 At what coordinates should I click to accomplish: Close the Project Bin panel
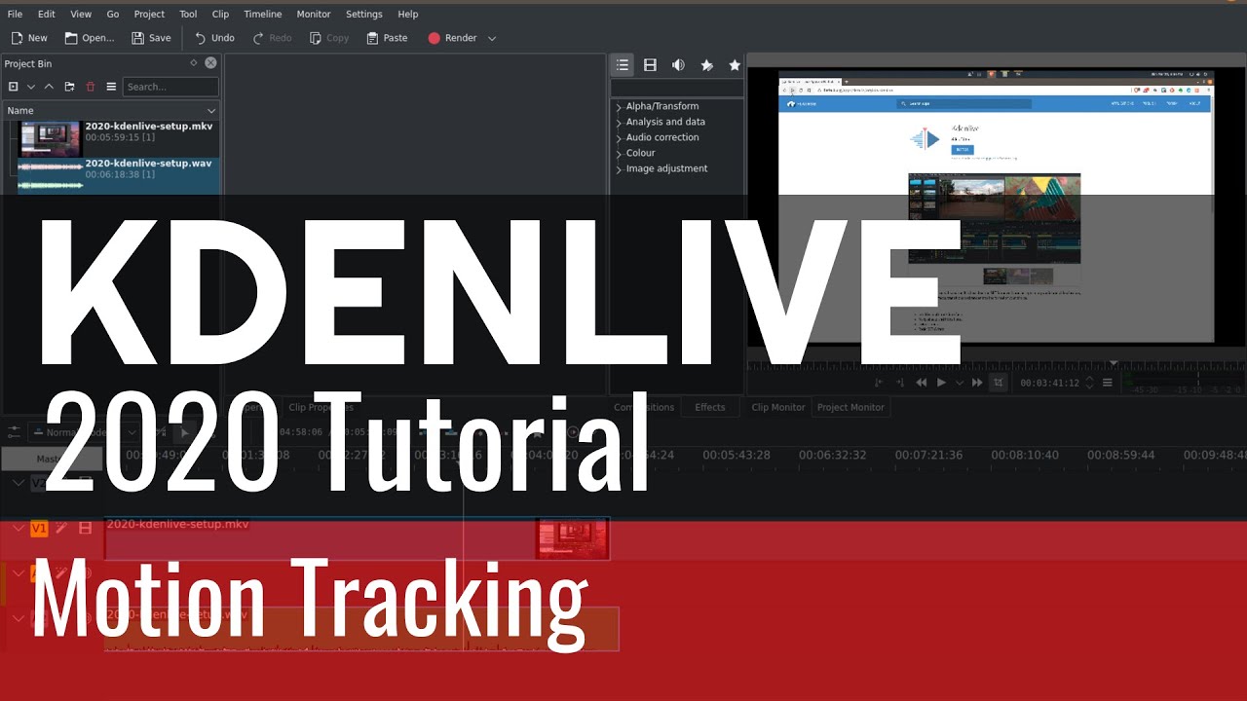pos(210,62)
